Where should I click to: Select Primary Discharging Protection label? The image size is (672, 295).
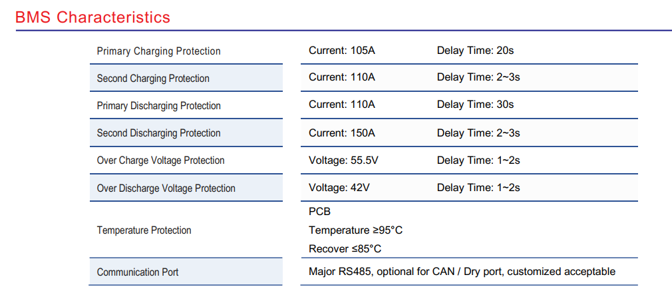tap(158, 106)
